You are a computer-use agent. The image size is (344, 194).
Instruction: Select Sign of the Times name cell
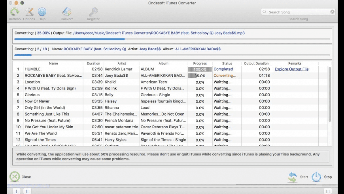click(x=40, y=140)
